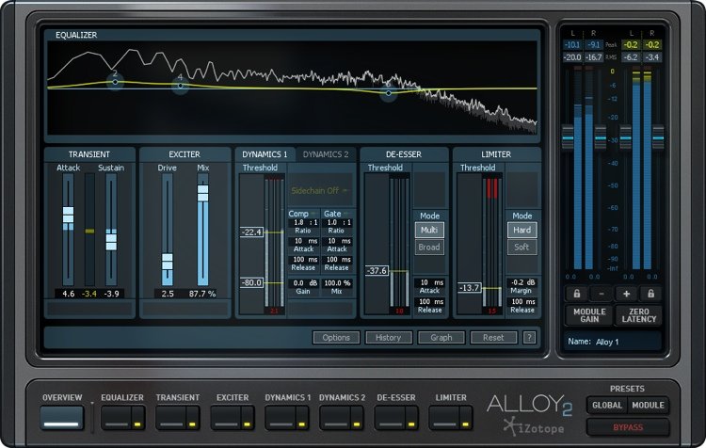706x448 pixels.
Task: Click the Exciter Drive slider handle
Action: 167,261
